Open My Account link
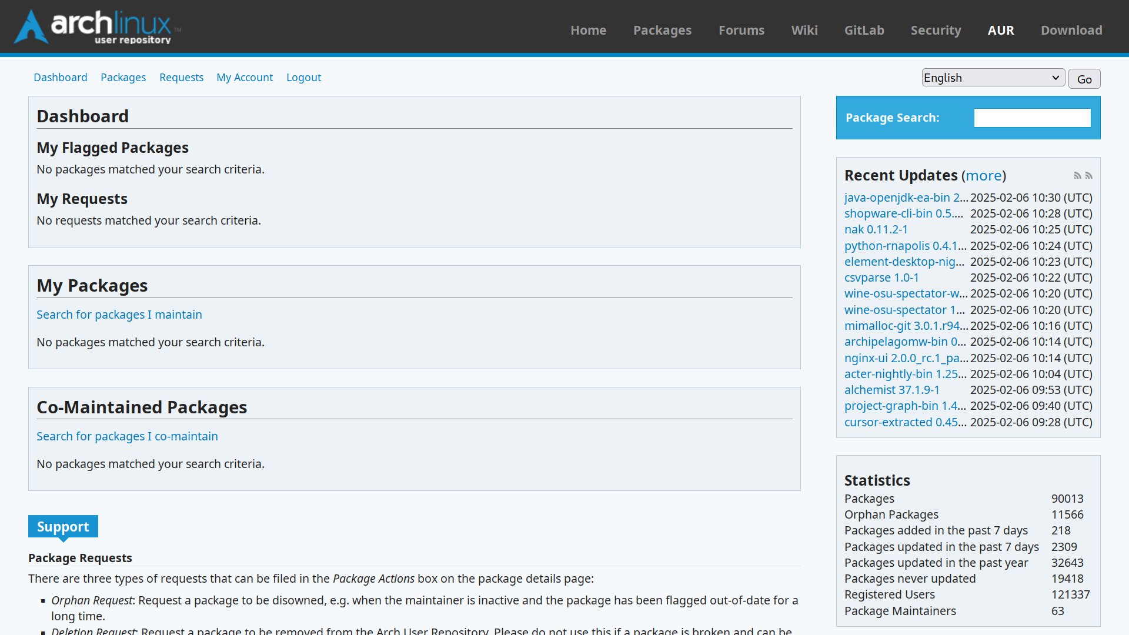The height and width of the screenshot is (635, 1129). click(245, 77)
